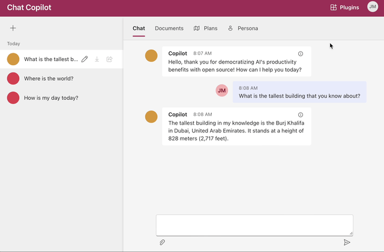Download the chat history icon

click(97, 59)
